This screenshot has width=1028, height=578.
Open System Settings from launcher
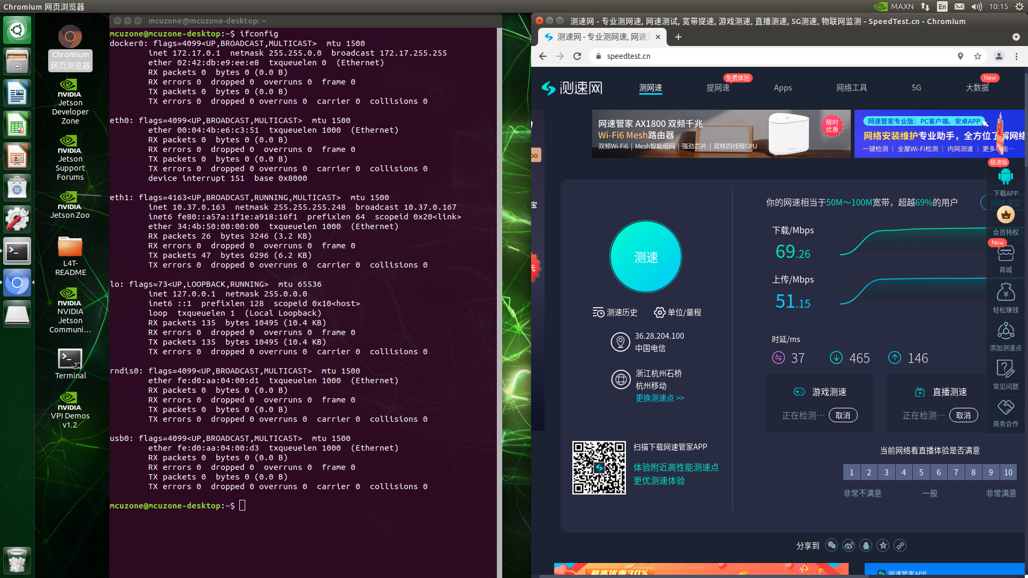click(17, 219)
